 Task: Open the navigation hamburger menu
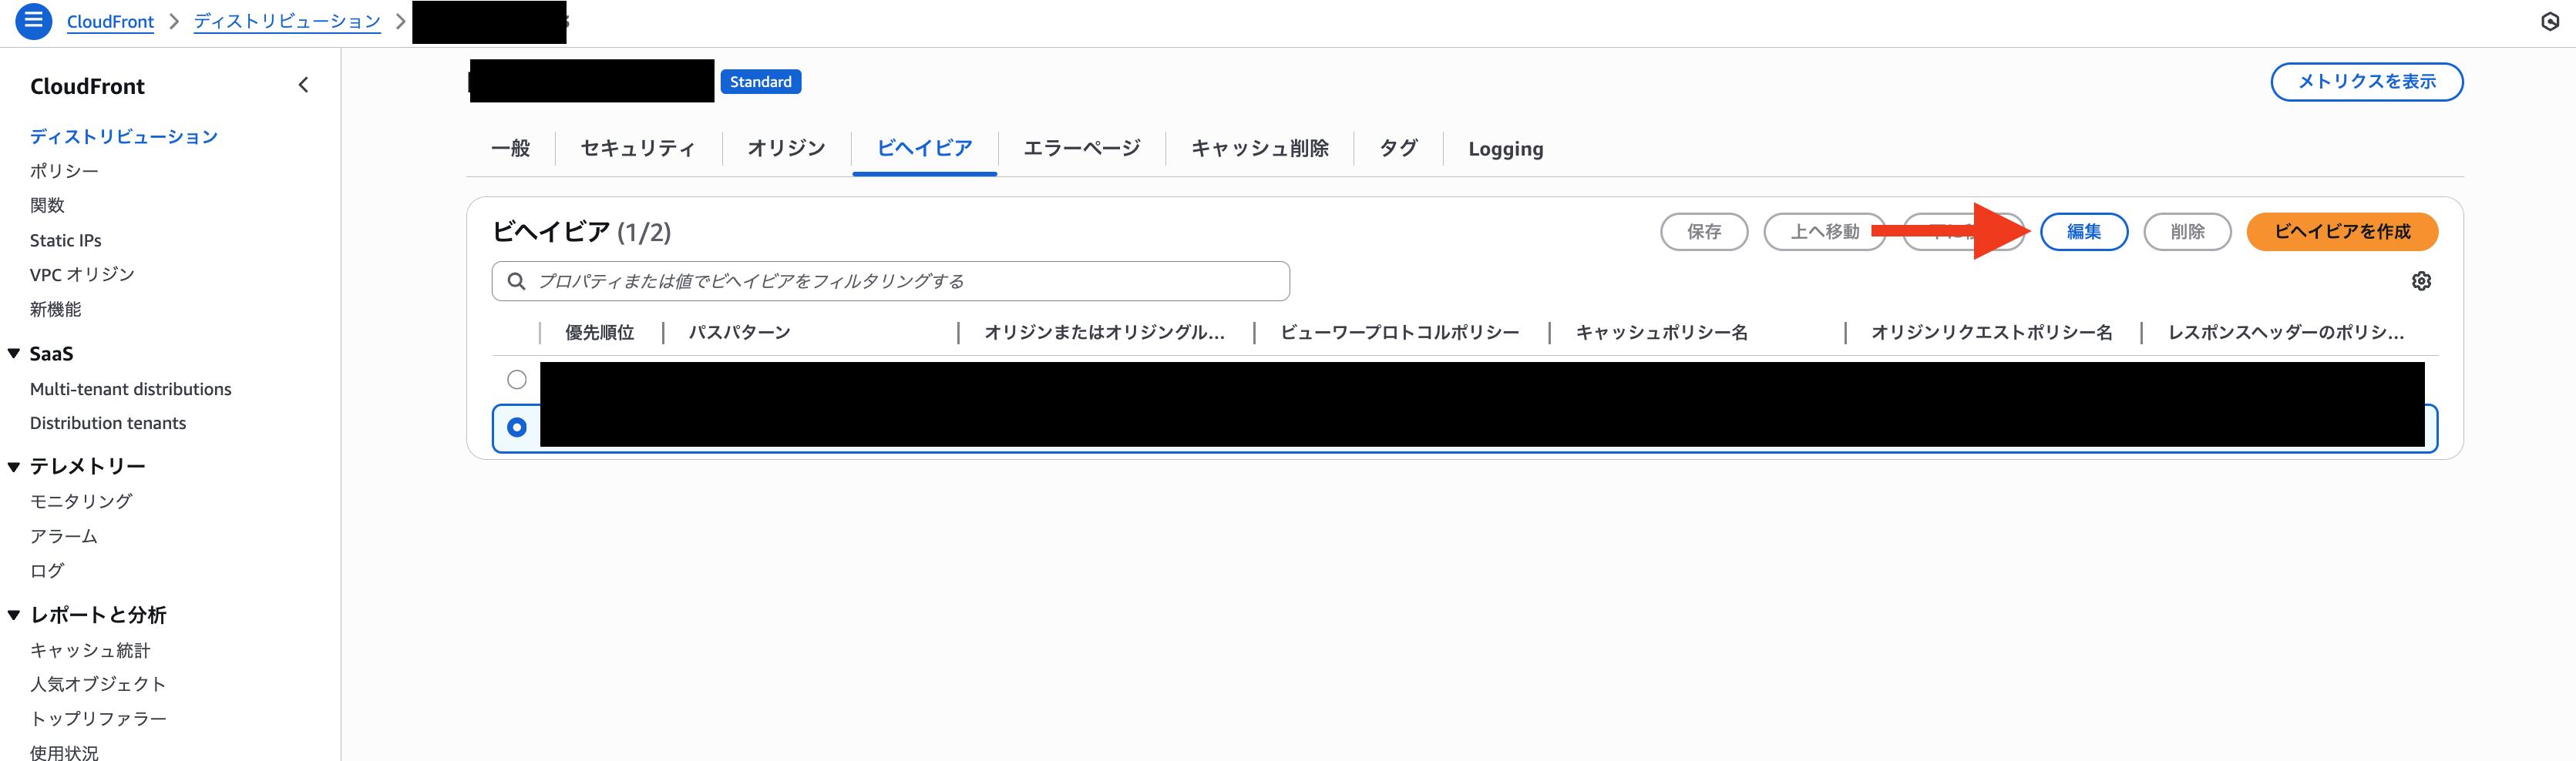pos(33,21)
